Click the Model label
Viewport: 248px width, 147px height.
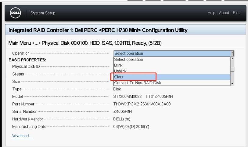click(17, 97)
